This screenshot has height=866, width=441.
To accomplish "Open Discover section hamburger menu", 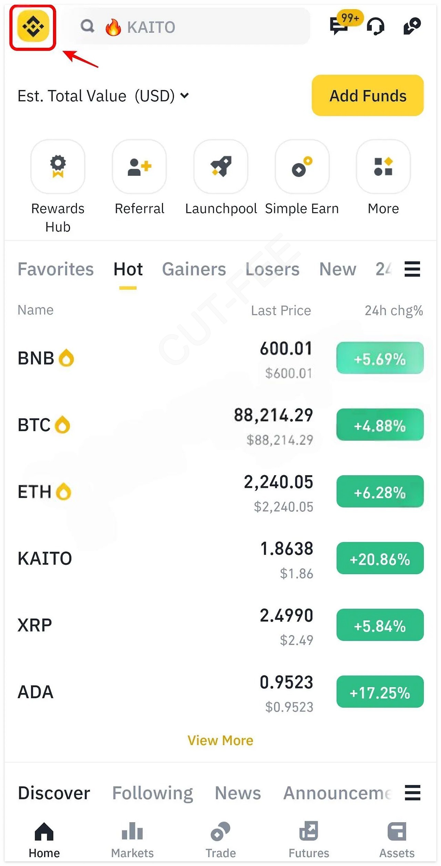I will coord(412,793).
